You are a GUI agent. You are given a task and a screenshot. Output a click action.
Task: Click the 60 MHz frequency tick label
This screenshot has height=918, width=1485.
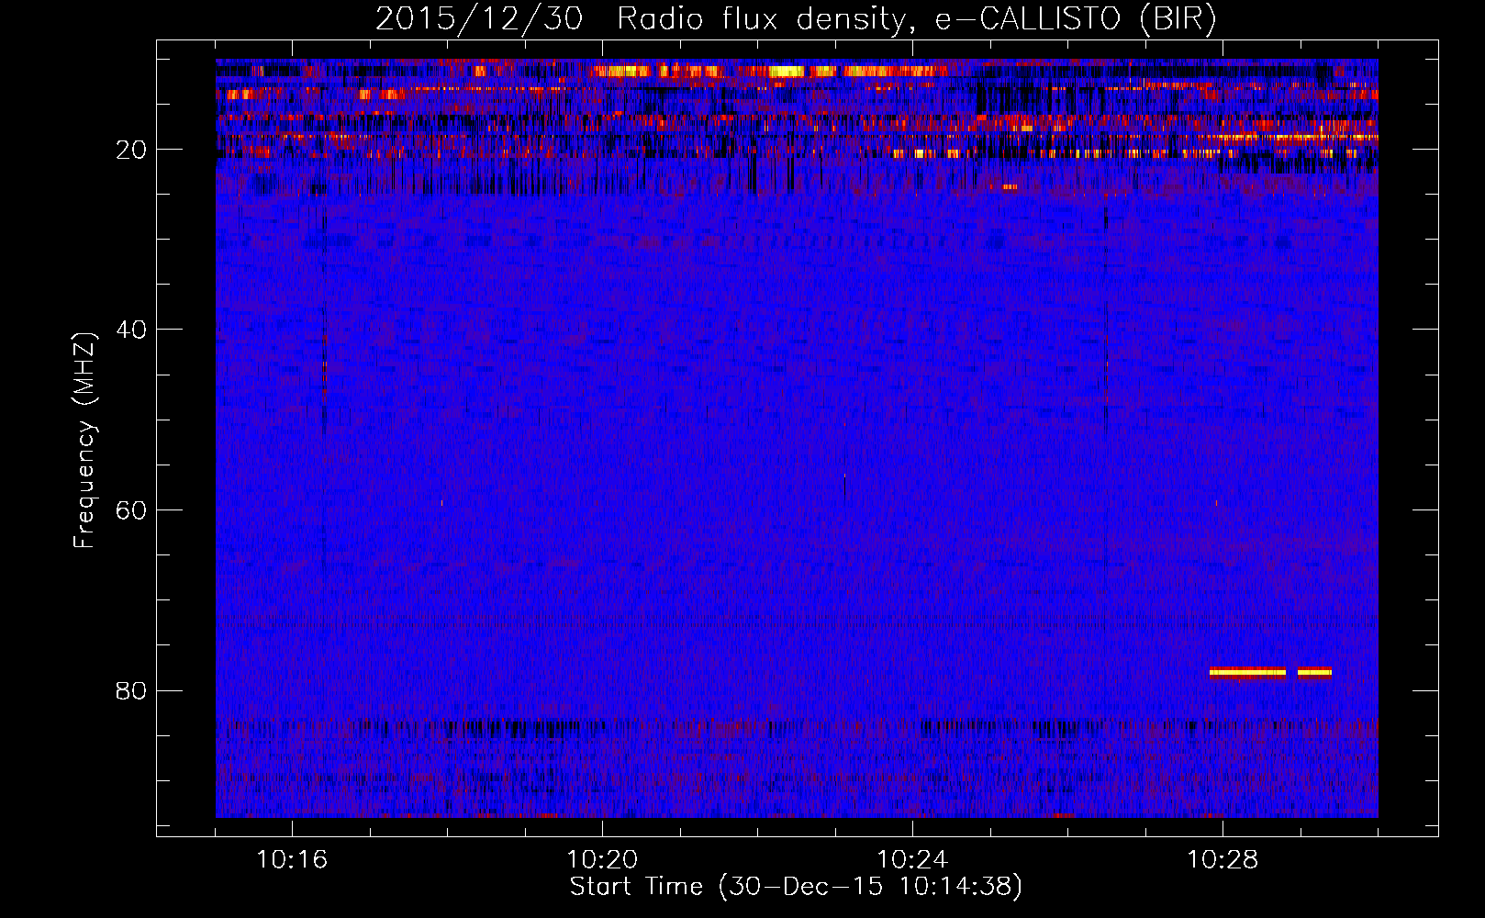click(132, 511)
